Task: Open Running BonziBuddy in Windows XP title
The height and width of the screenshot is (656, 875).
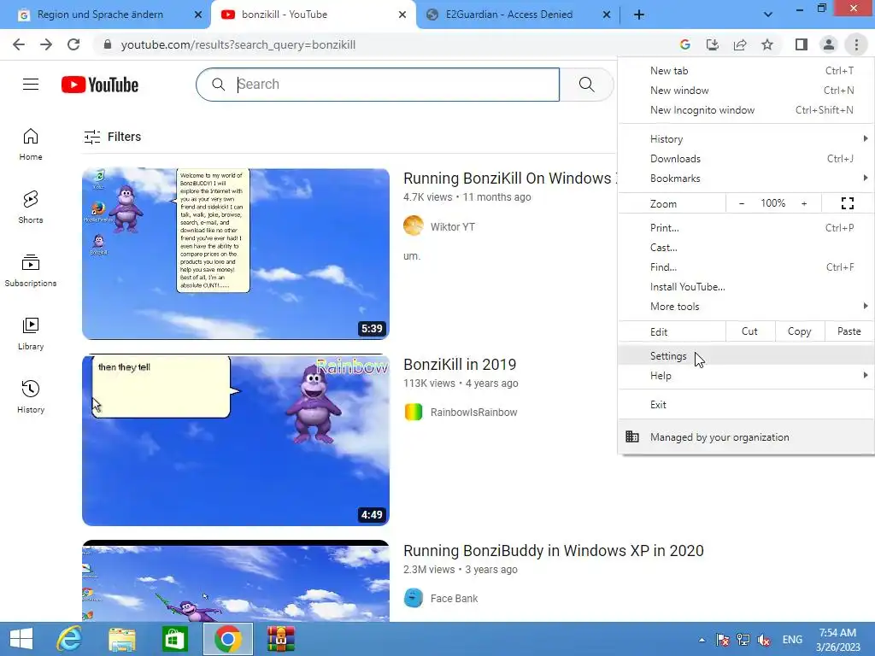Action: [553, 551]
